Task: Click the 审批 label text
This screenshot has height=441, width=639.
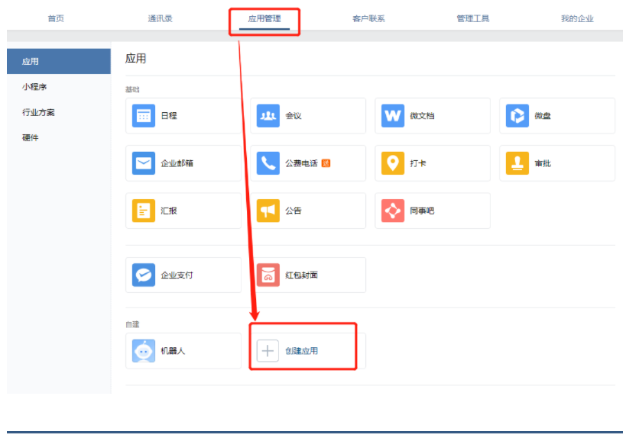Action: click(x=543, y=163)
